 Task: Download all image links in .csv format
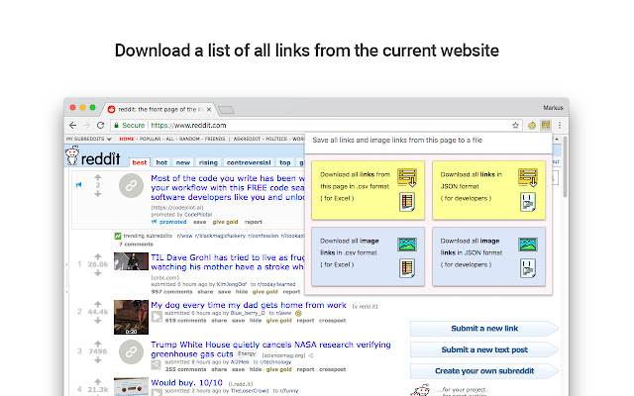368,256
